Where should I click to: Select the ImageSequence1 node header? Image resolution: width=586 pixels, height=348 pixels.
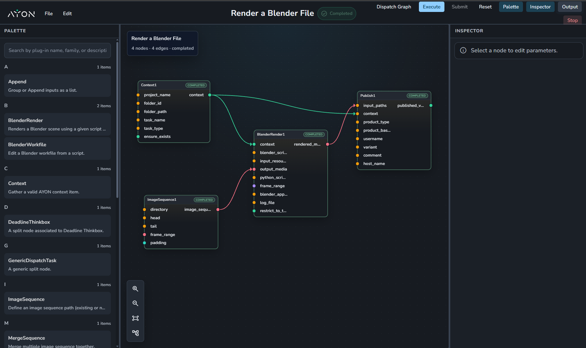(181, 200)
